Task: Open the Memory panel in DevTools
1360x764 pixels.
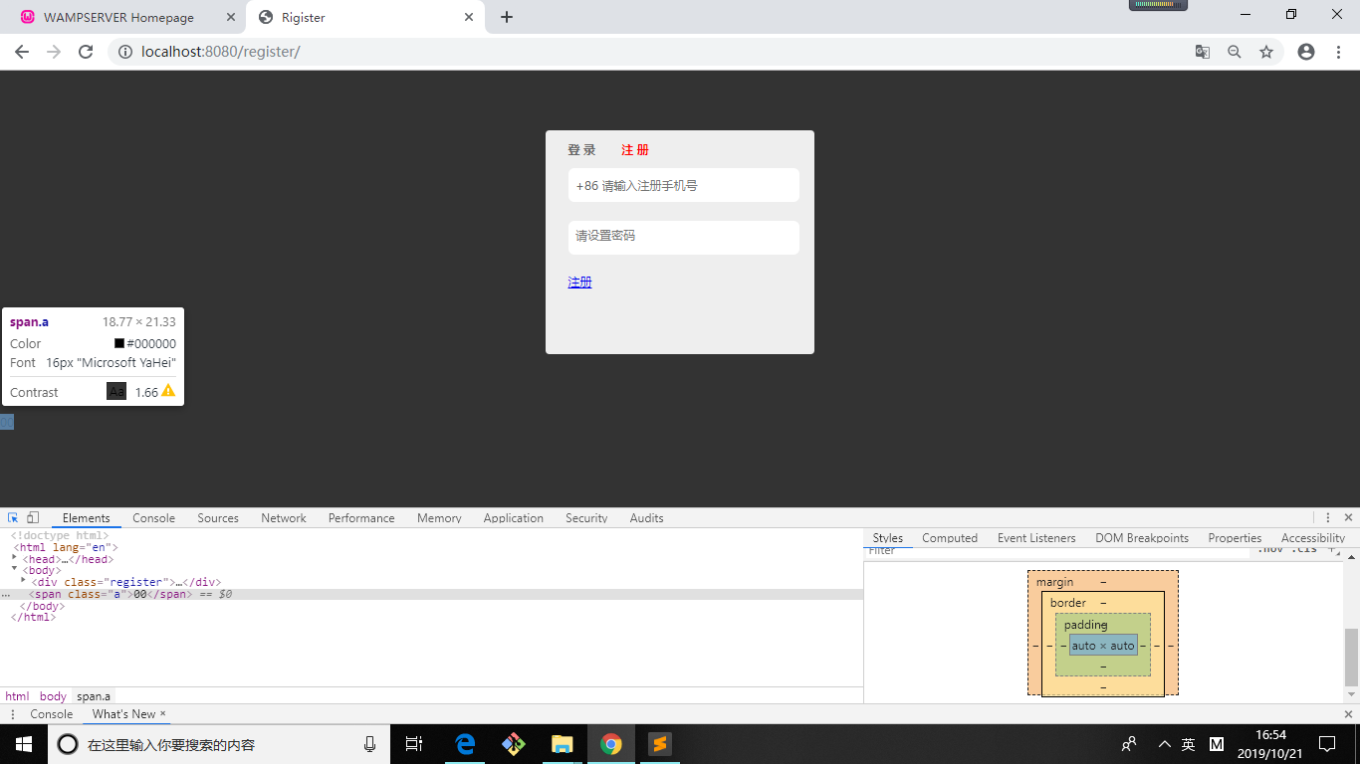Action: click(x=439, y=518)
